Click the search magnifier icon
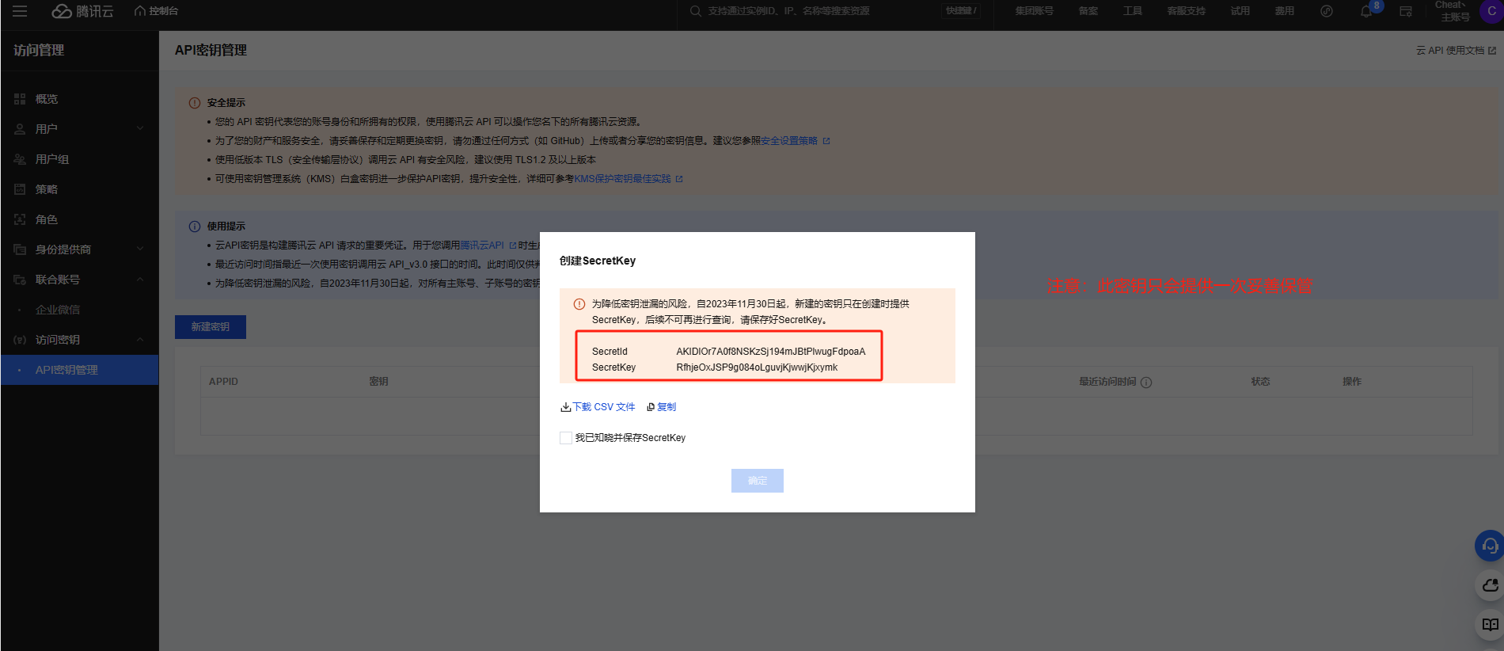Screen dimensions: 1504x651 click(695, 11)
